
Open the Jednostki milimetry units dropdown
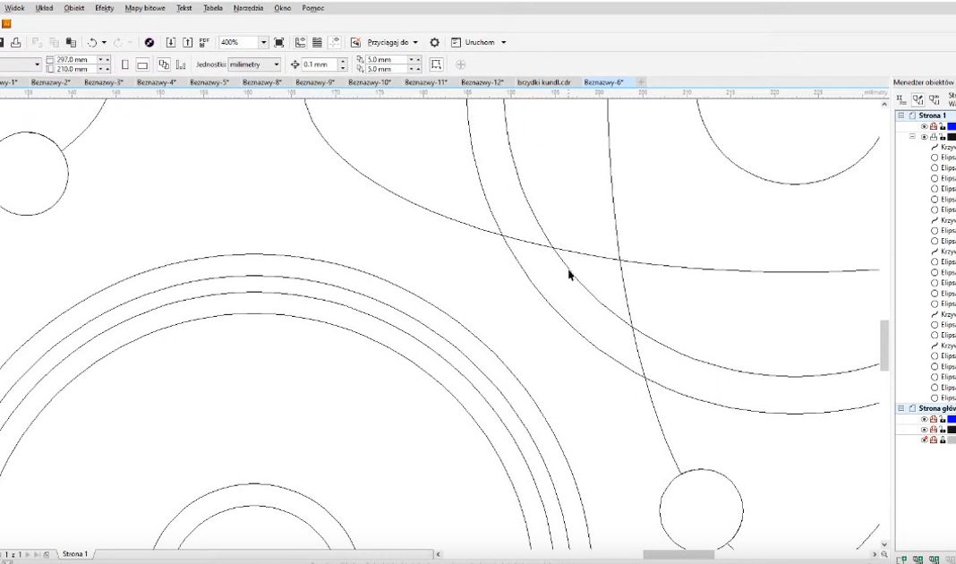point(276,64)
